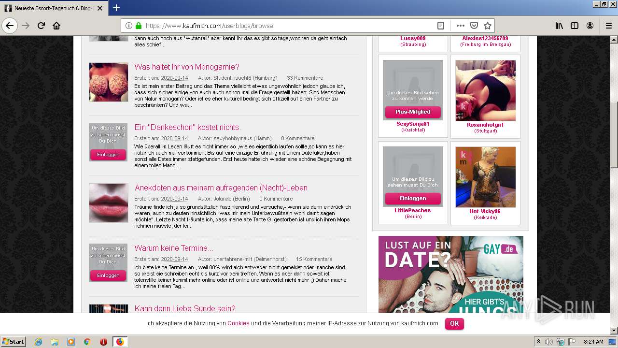
Task: Switch to Firefox taskbar button
Action: pyautogui.click(x=120, y=342)
